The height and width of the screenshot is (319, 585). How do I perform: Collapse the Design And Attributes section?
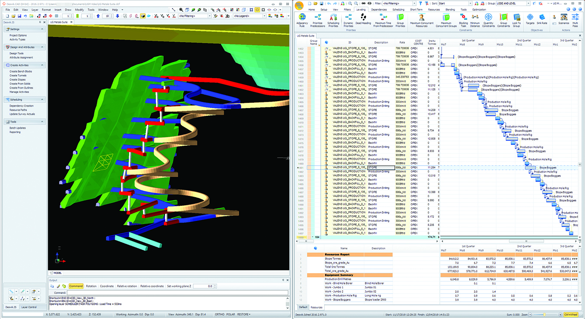pyautogui.click(x=42, y=47)
